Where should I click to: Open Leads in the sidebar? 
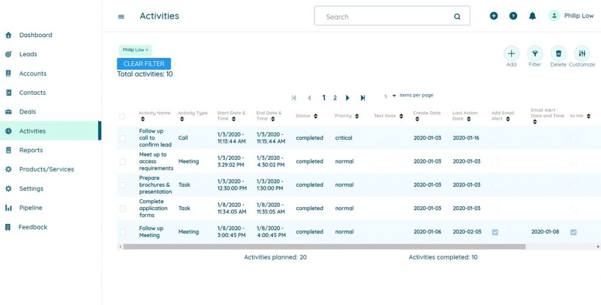[x=28, y=54]
